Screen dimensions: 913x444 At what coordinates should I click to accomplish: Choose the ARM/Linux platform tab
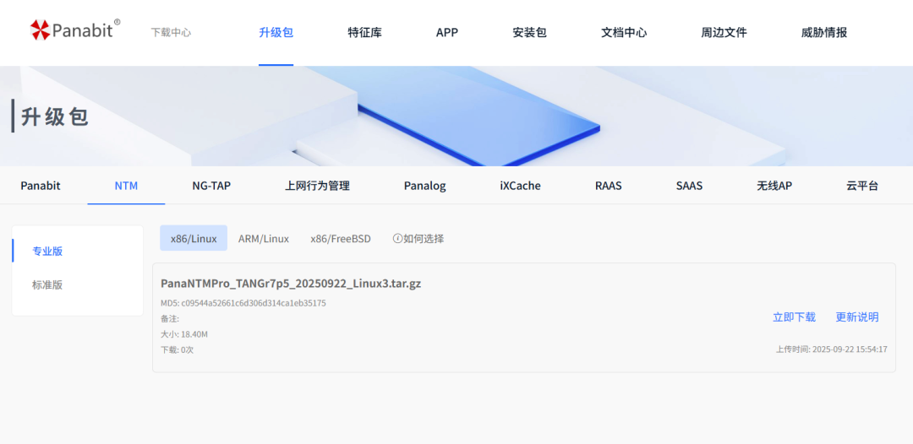click(264, 239)
